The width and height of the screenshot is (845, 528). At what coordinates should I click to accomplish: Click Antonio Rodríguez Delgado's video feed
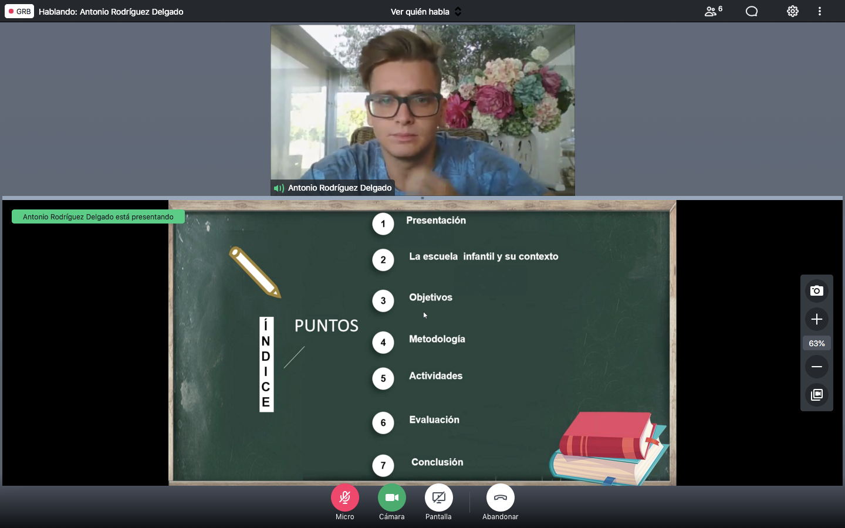tap(422, 110)
